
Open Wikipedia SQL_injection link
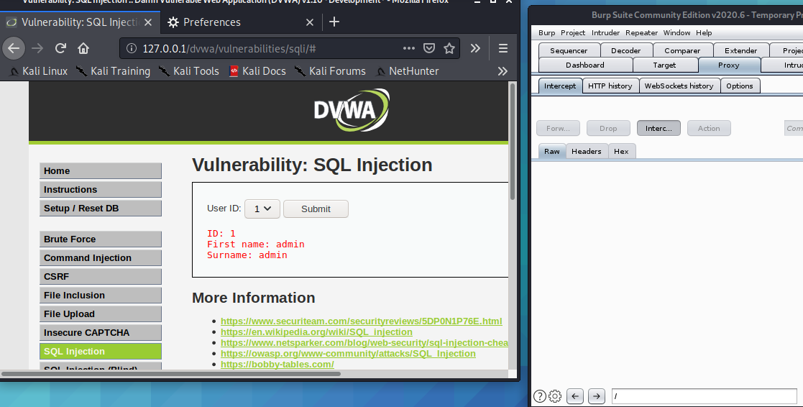(x=316, y=331)
